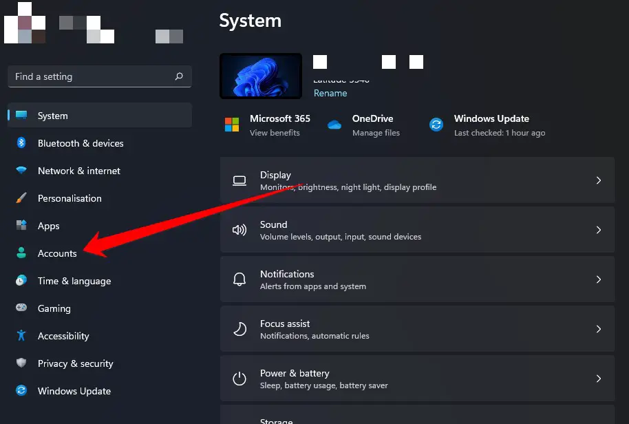This screenshot has width=629, height=424.
Task: Click the Windows Update sidebar icon
Action: 21,390
